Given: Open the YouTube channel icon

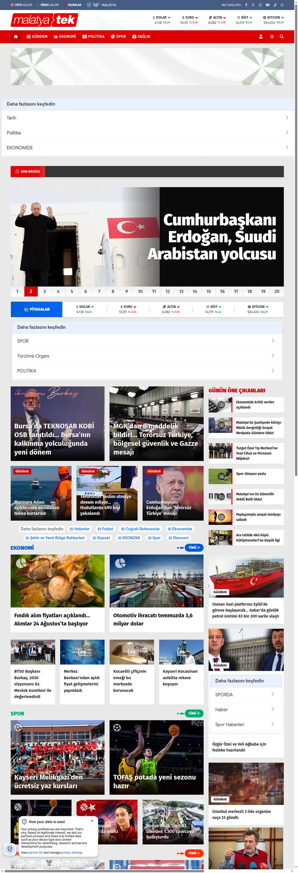Looking at the screenshot, I should click(268, 5).
